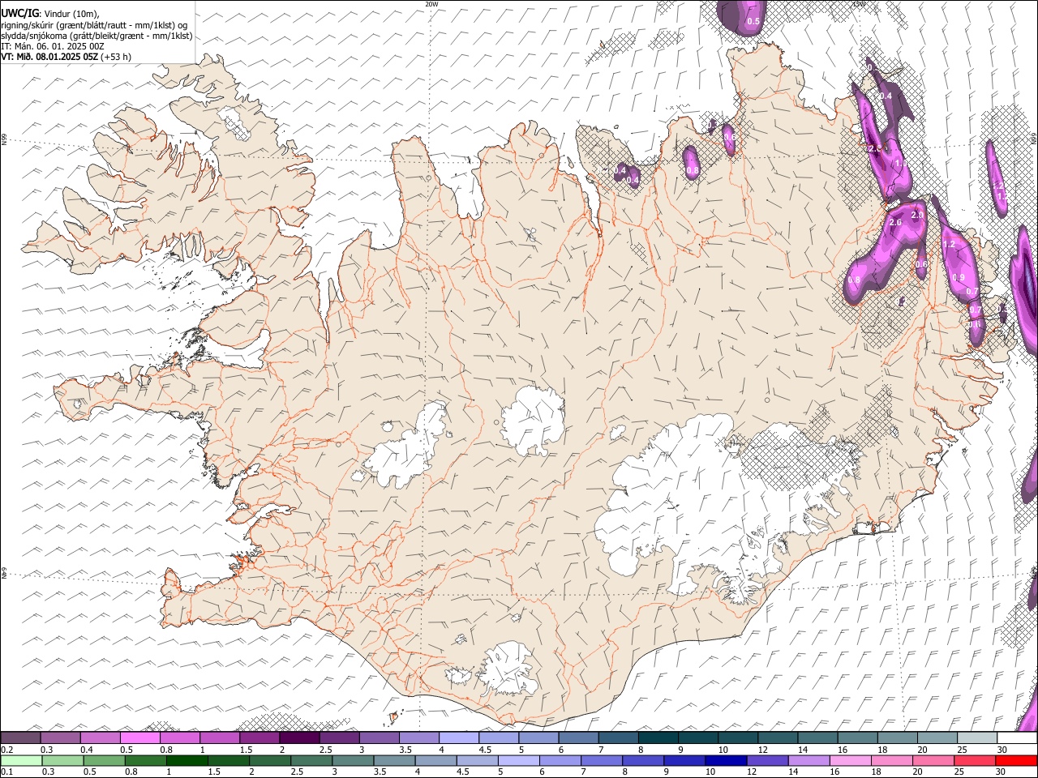Click the '0.9' precipitation value on the map
Image resolution: width=1038 pixels, height=778 pixels.
coord(959,277)
